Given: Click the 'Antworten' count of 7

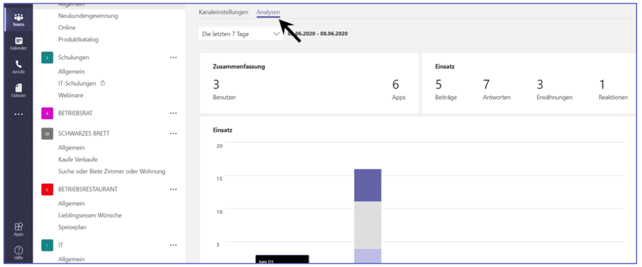Looking at the screenshot, I should pyautogui.click(x=487, y=84).
